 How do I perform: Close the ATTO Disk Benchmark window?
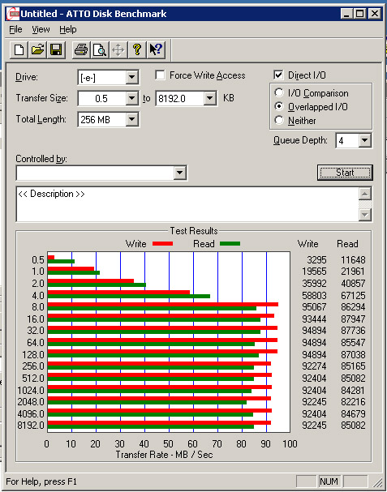tap(374, 14)
